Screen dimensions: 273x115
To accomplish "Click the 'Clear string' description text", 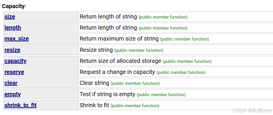I will click(x=94, y=83).
